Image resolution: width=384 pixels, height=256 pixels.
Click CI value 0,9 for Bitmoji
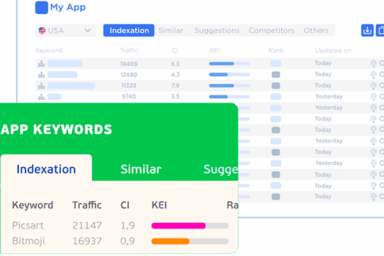pyautogui.click(x=127, y=241)
